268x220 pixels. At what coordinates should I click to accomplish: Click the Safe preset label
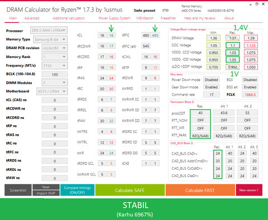[145, 11]
